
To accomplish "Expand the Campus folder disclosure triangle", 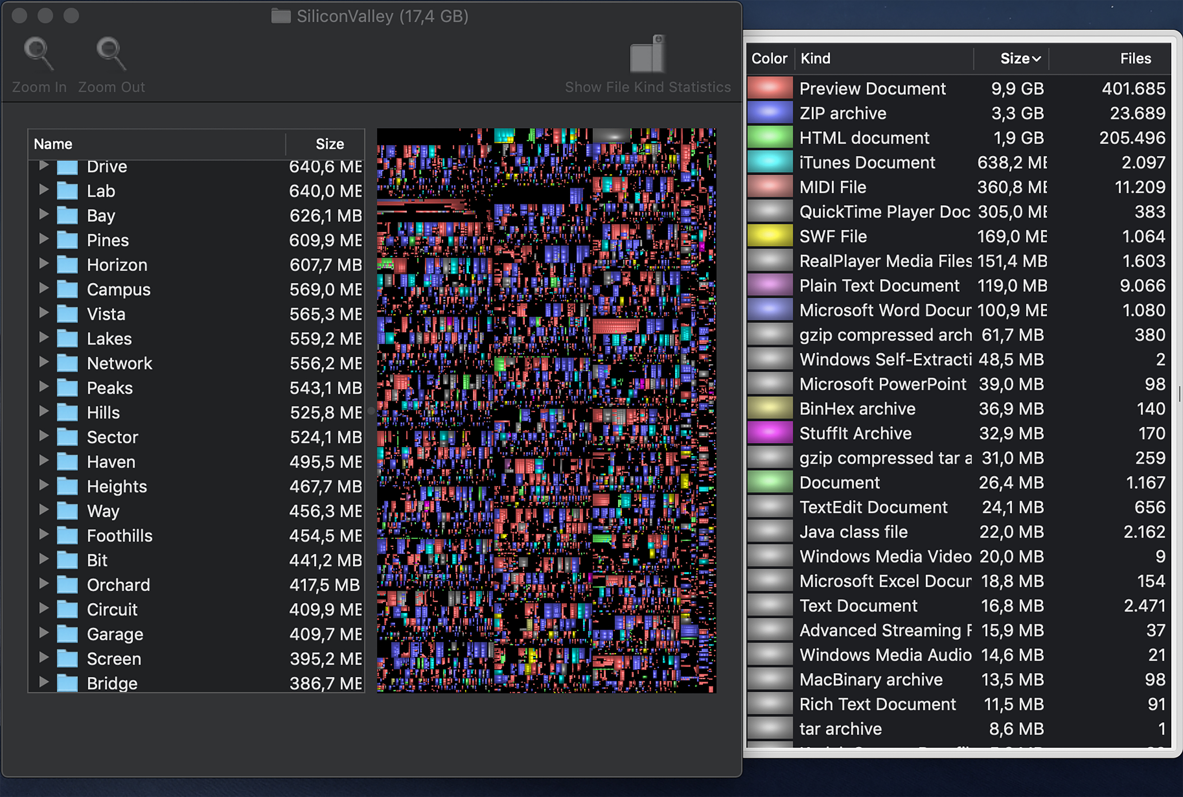I will 44,288.
